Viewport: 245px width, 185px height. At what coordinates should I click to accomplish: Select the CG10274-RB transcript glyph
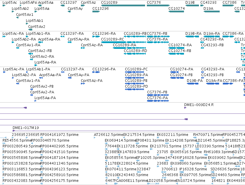[176, 54]
